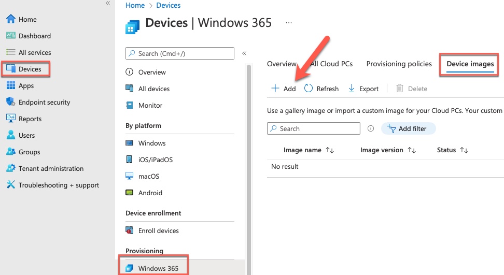Viewport: 504px width, 275px height.
Task: Switch to the Overview tab
Action: (282, 64)
